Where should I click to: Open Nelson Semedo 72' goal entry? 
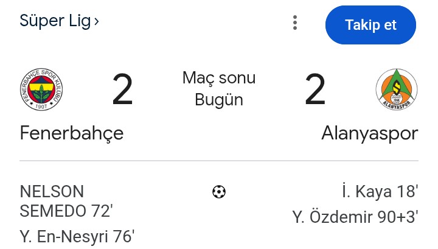click(66, 202)
